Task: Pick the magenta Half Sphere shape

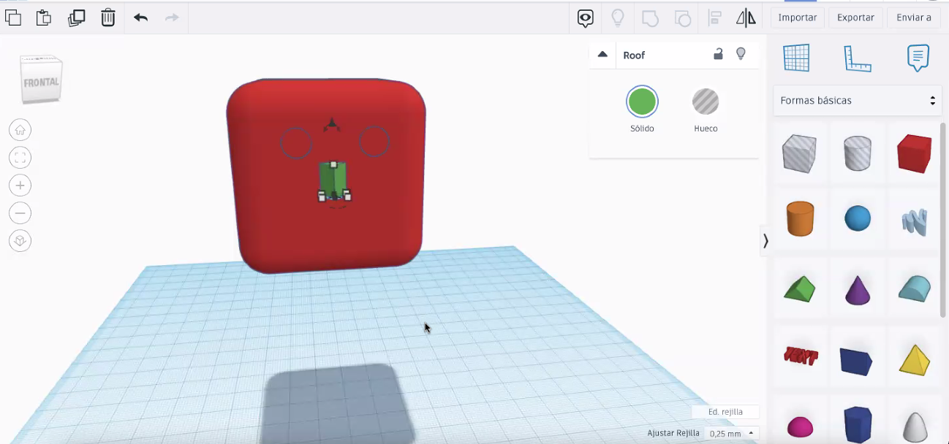Action: 800,426
